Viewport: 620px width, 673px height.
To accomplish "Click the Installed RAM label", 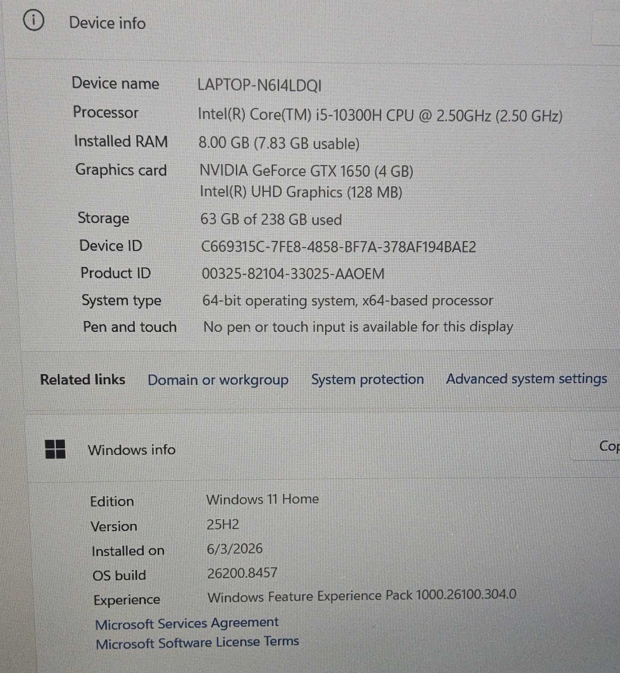I will pyautogui.click(x=121, y=141).
